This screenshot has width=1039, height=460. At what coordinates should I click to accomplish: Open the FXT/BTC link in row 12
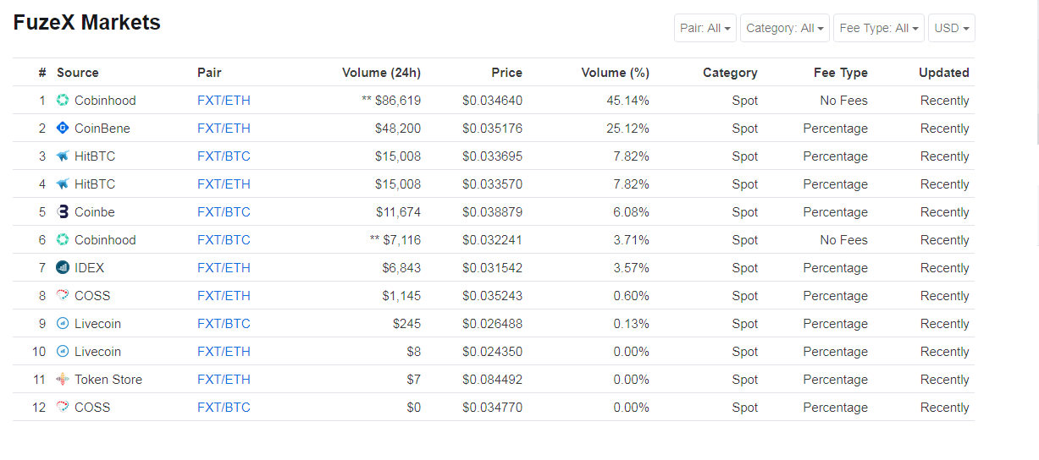tap(224, 408)
